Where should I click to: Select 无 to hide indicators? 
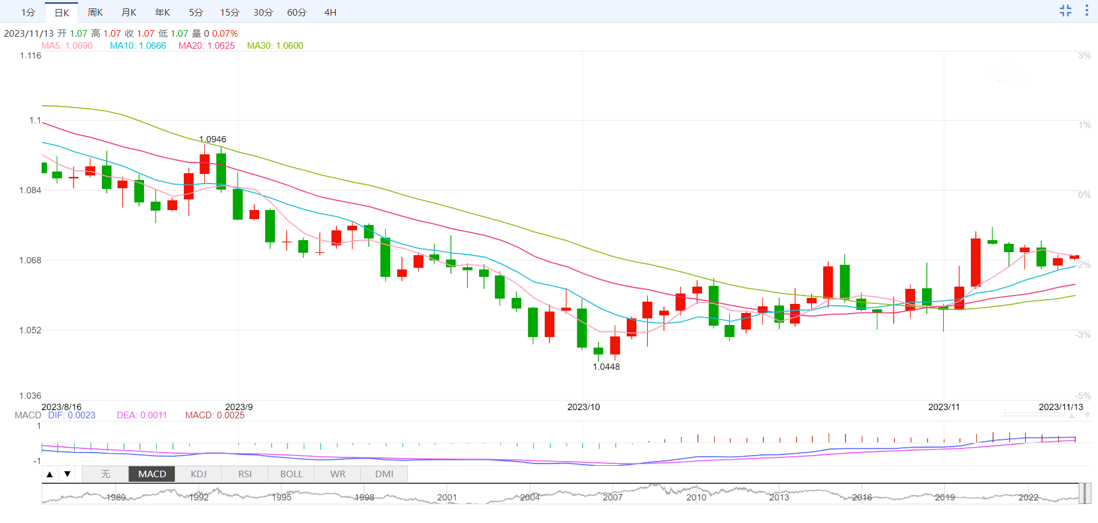tap(105, 474)
